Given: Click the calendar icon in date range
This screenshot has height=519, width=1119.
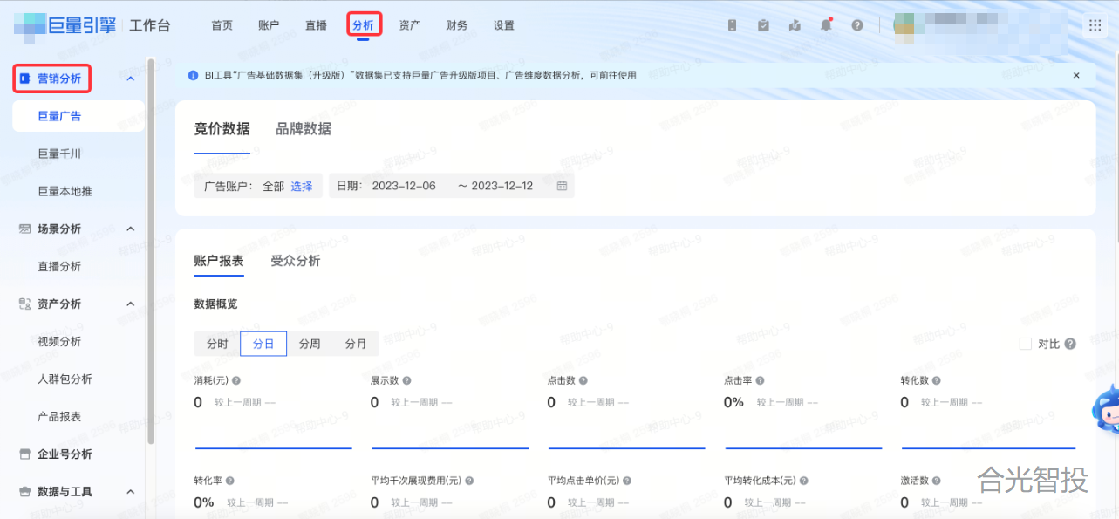Looking at the screenshot, I should (x=562, y=186).
